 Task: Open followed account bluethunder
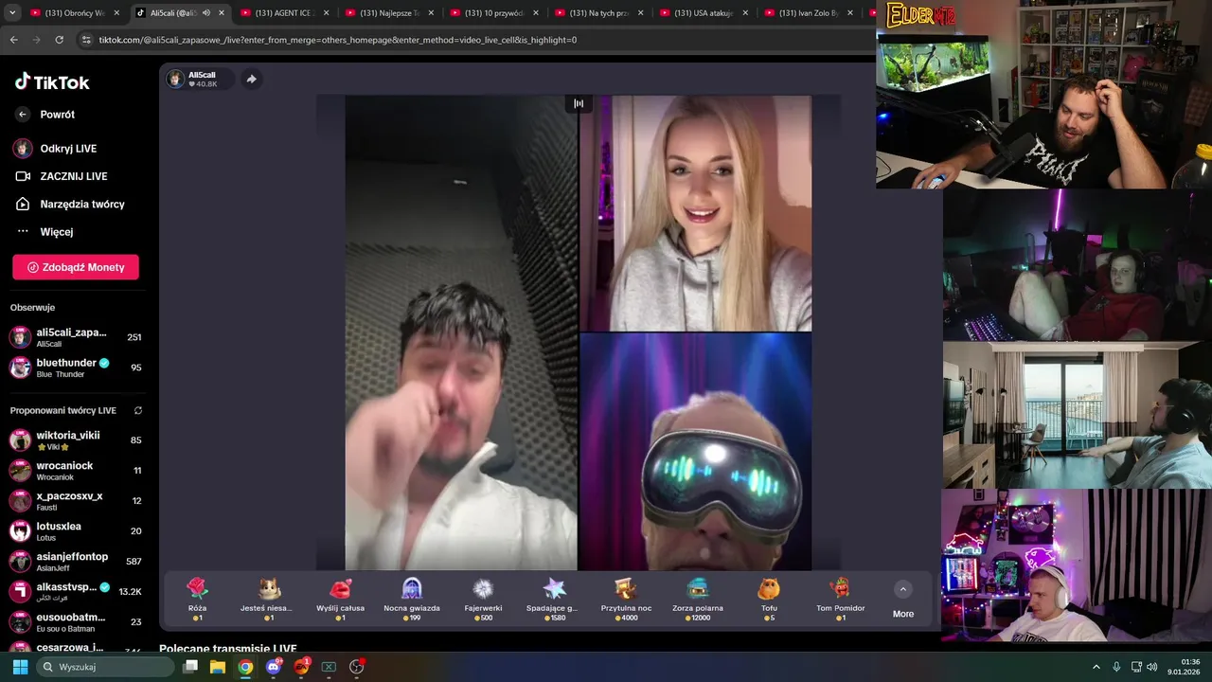[74, 368]
